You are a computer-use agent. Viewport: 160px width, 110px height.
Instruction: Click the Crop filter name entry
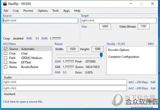tap(24, 54)
